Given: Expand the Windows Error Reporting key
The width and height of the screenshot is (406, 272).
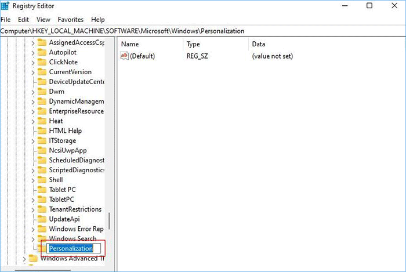Looking at the screenshot, I should click(32, 229).
